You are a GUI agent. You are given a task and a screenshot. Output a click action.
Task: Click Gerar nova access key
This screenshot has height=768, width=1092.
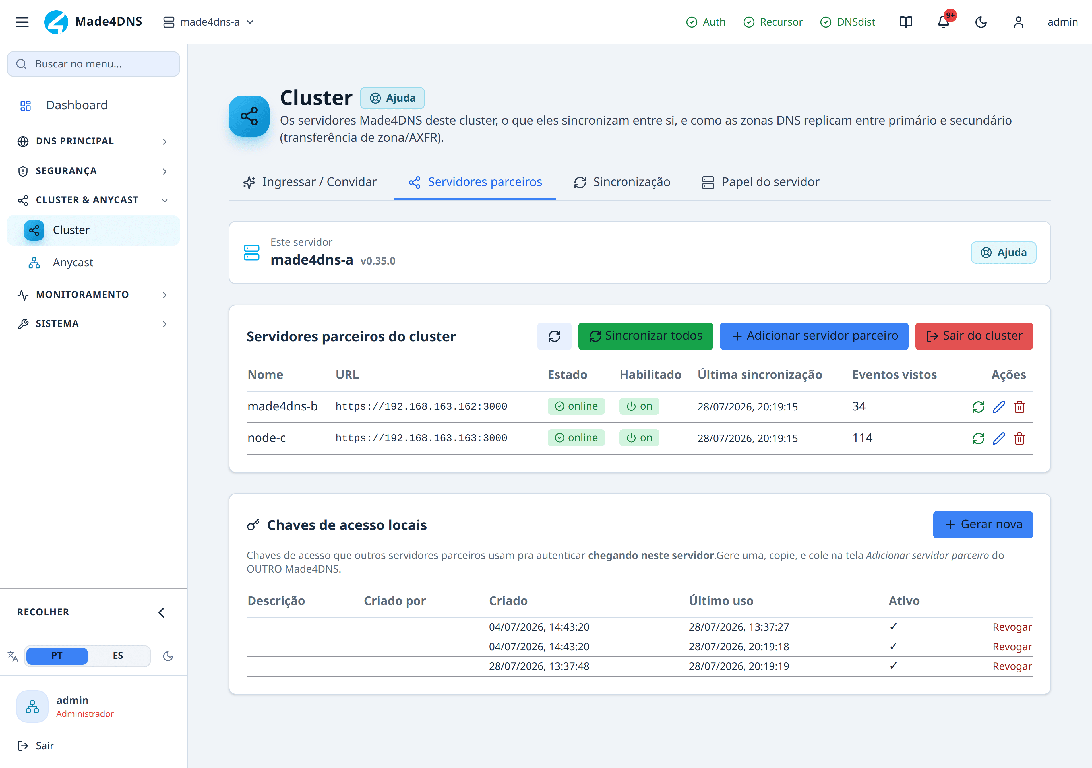point(983,525)
